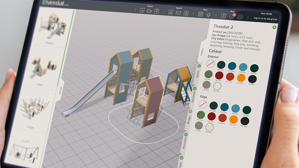Image resolution: width=299 pixels, height=168 pixels.
Task: Download the result using the download icon
Action: pos(171,12)
